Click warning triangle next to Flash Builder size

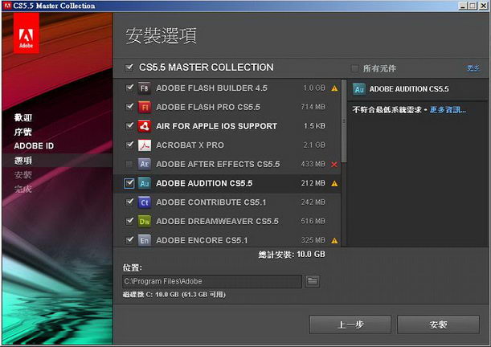[334, 88]
